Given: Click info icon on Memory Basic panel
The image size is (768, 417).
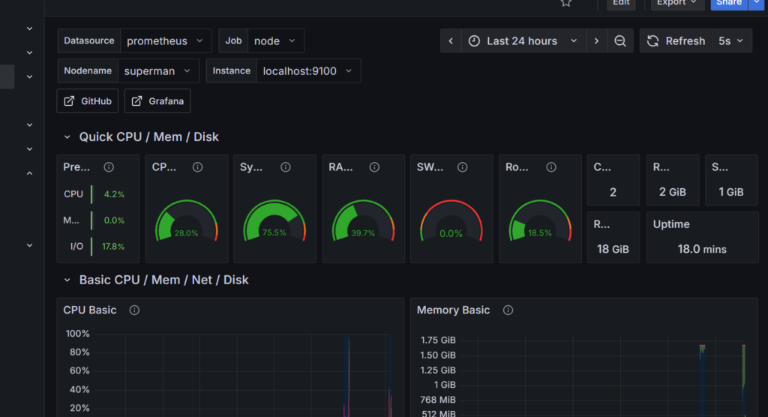Looking at the screenshot, I should pyautogui.click(x=508, y=310).
